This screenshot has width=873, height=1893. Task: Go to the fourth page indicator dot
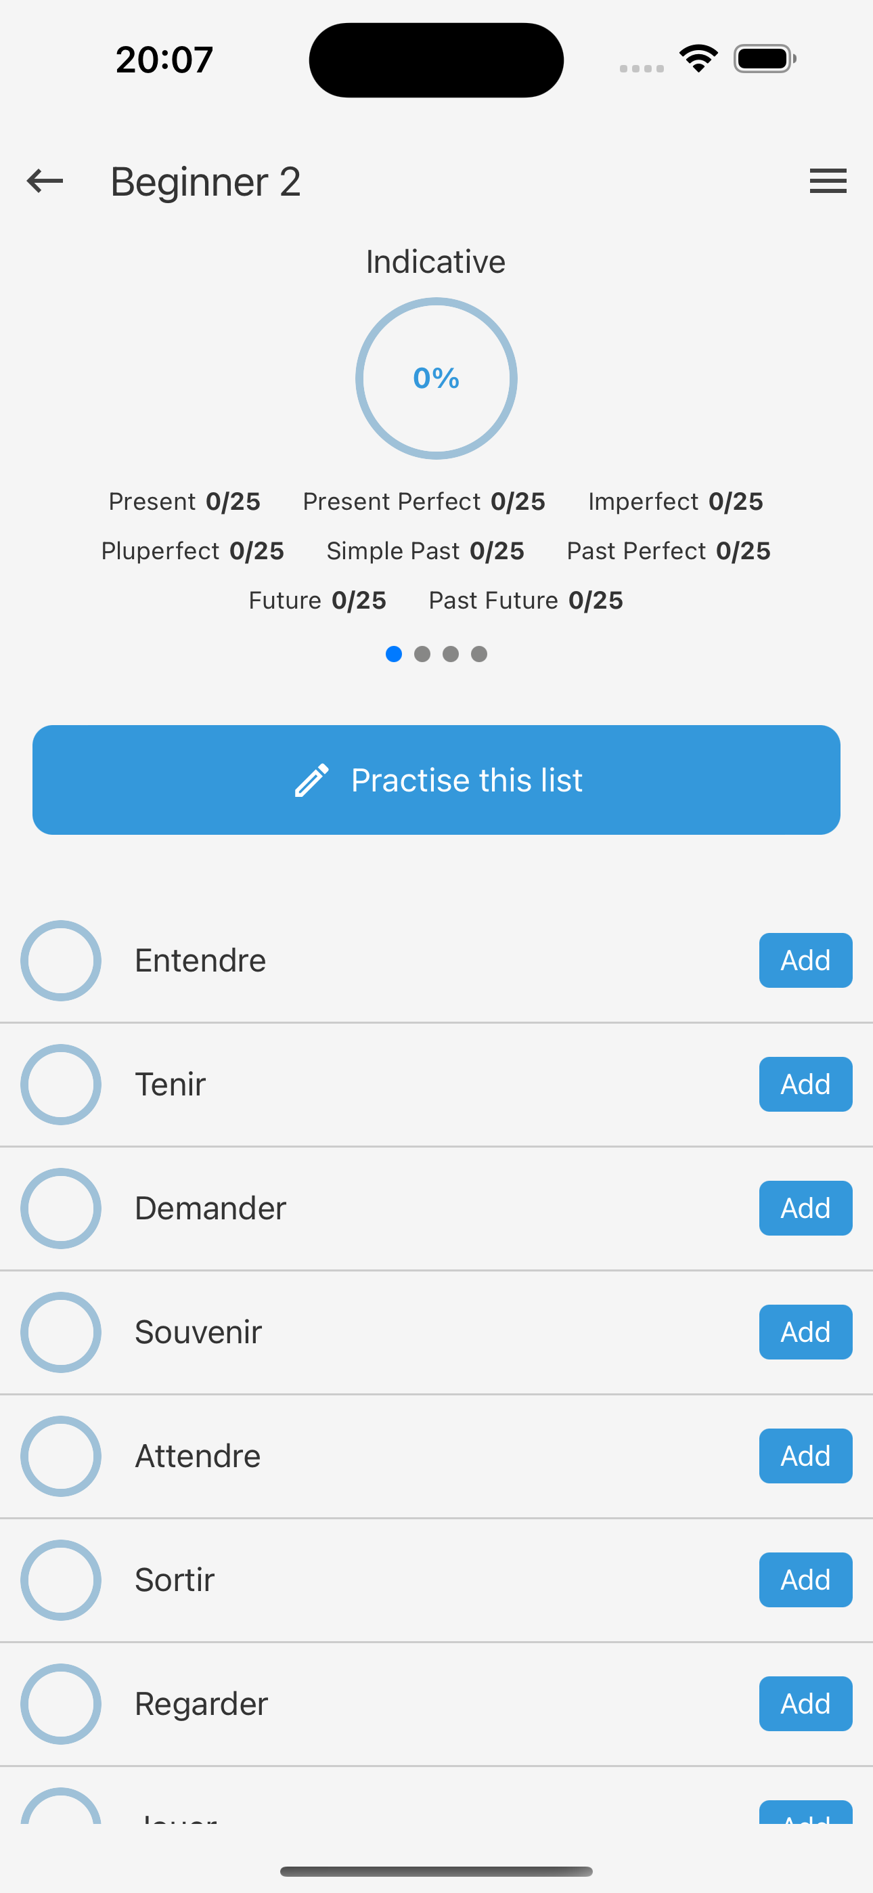tap(479, 654)
